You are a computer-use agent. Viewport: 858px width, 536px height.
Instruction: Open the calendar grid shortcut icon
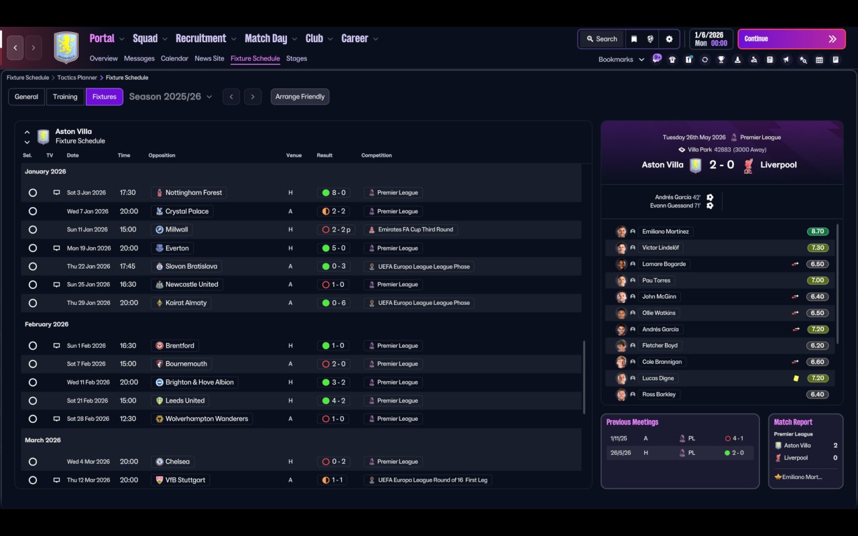click(819, 60)
